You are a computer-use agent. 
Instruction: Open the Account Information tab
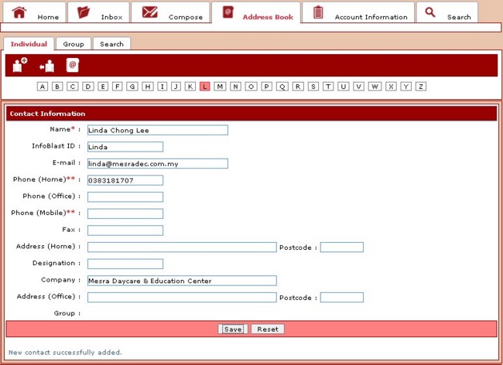359,13
